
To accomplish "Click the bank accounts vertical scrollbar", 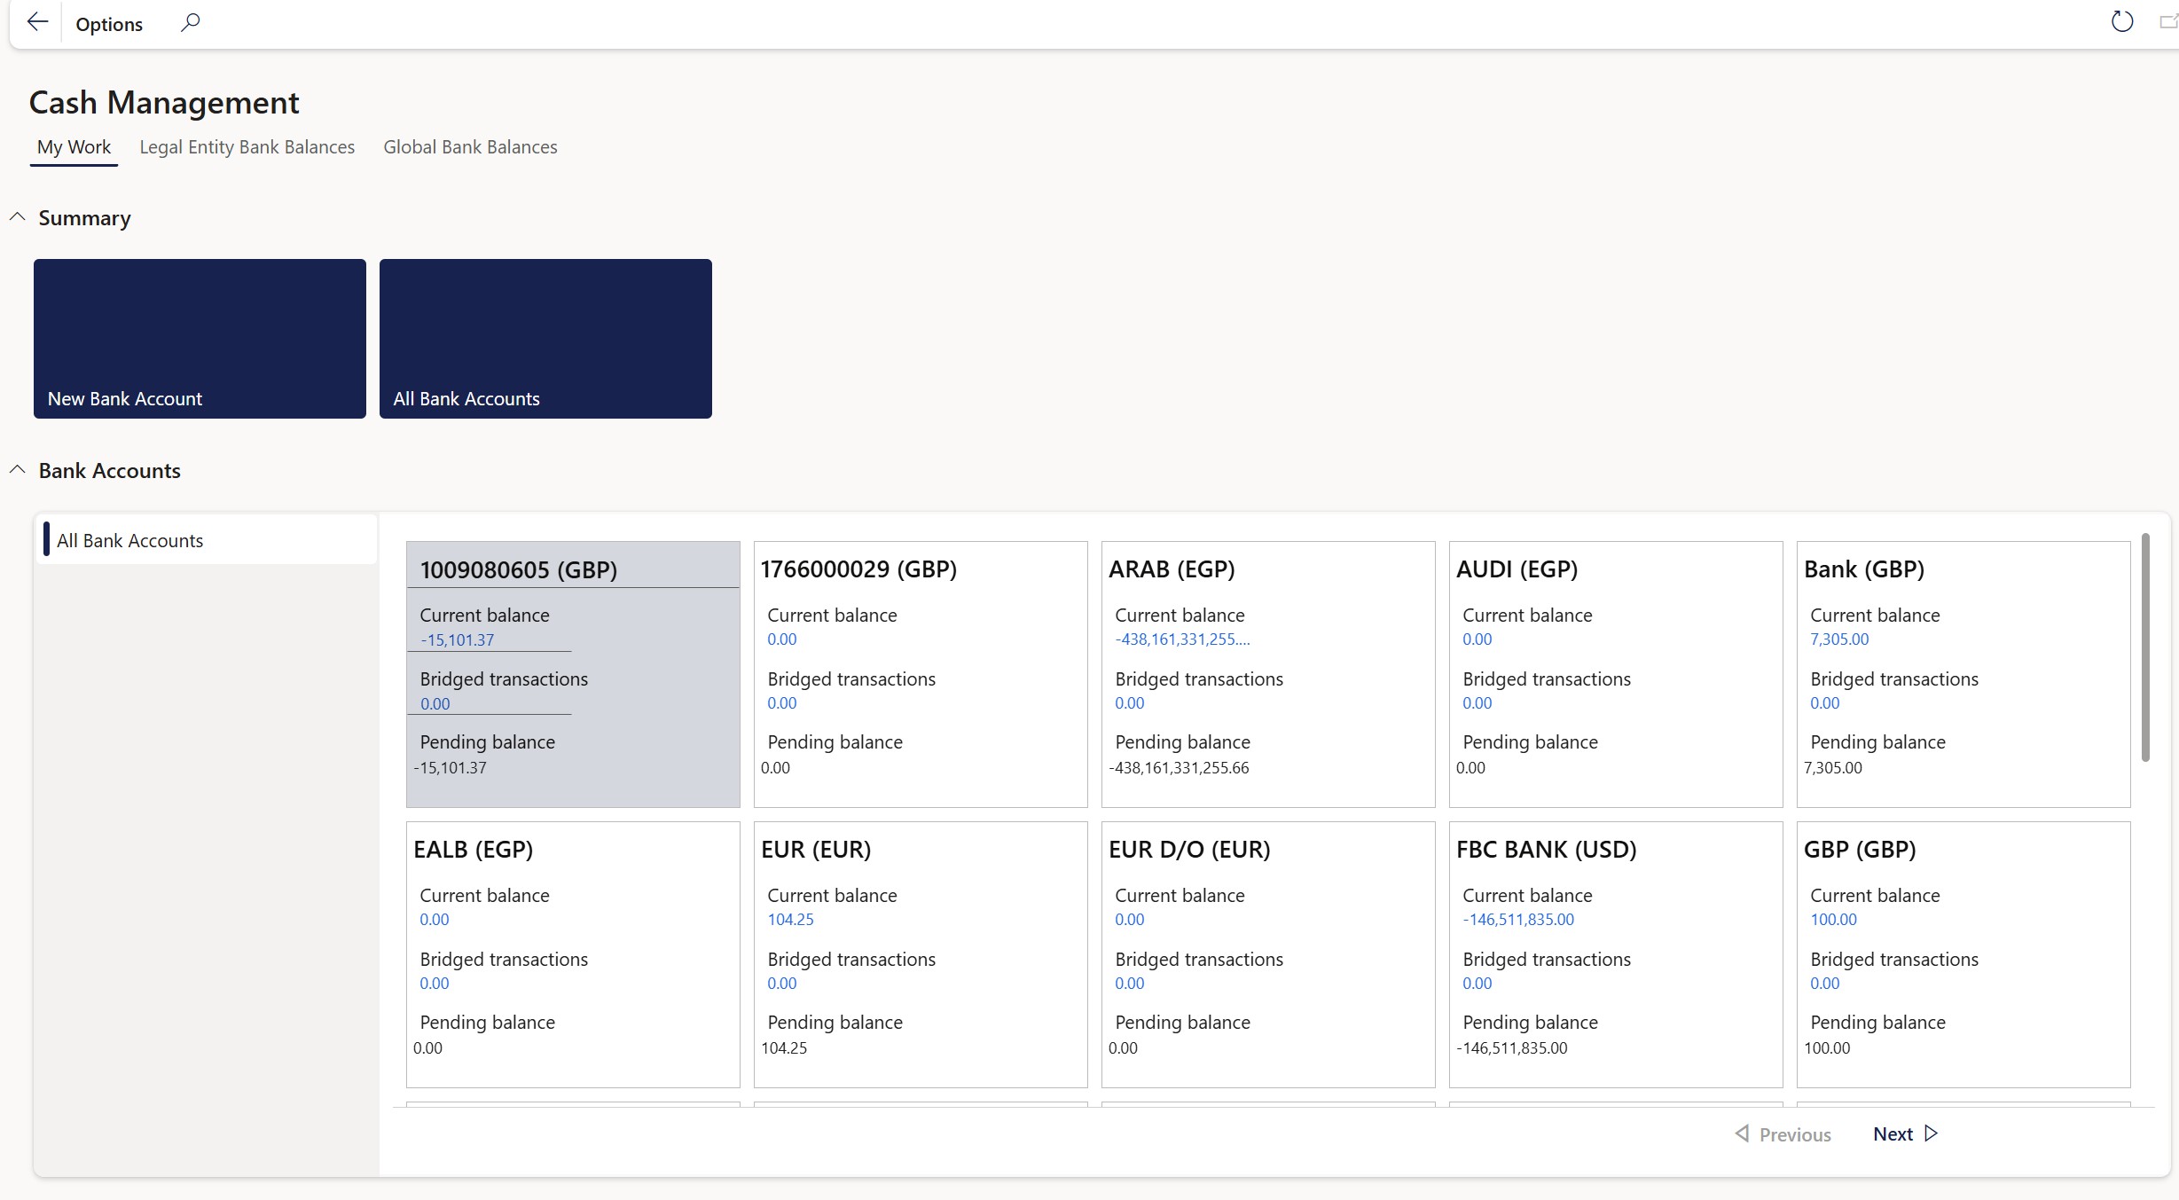I will pos(2145,647).
